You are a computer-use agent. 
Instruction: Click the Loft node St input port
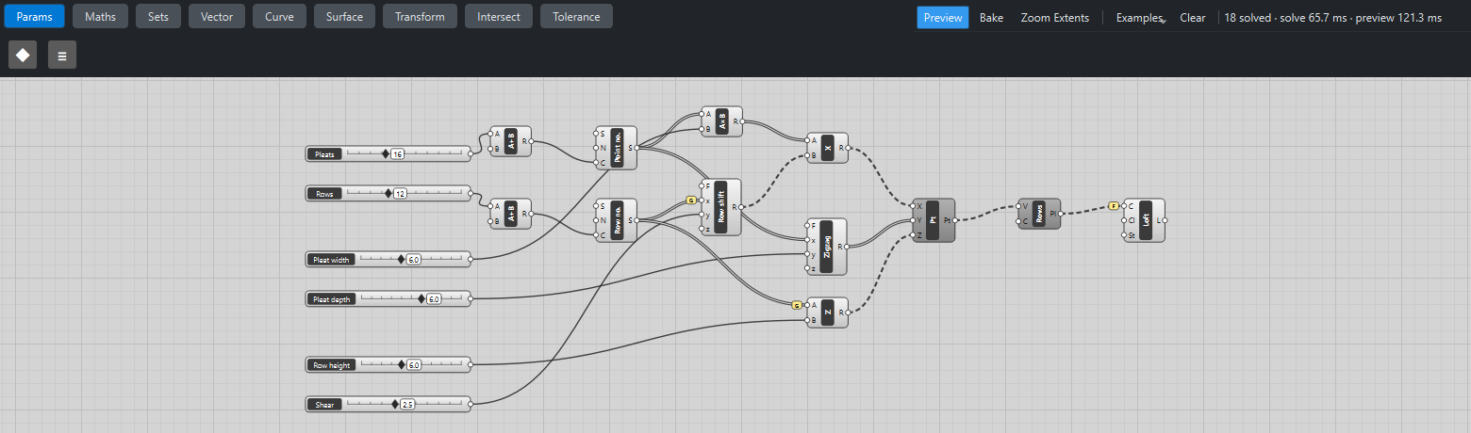pos(1125,235)
